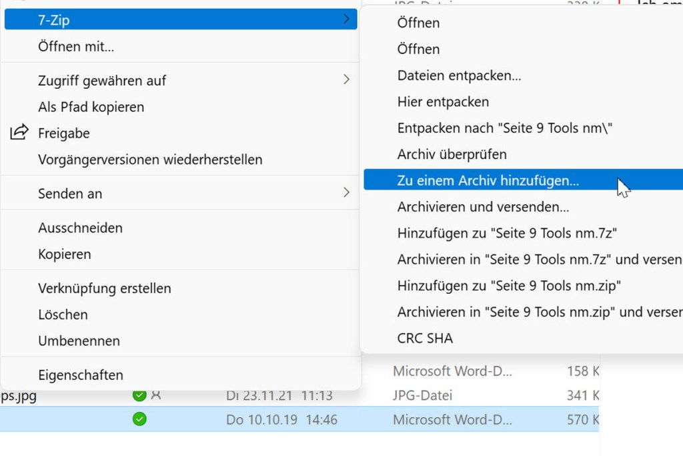Viewport: 683px width, 456px height.
Task: Select 'Hier entpacken'
Action: tap(443, 101)
